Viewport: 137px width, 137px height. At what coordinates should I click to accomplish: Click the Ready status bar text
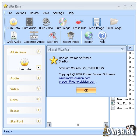coord(8,131)
